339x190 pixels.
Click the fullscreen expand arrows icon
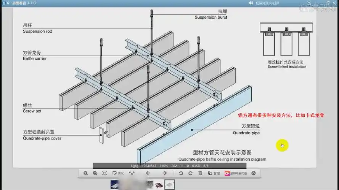pyautogui.click(x=132, y=173)
